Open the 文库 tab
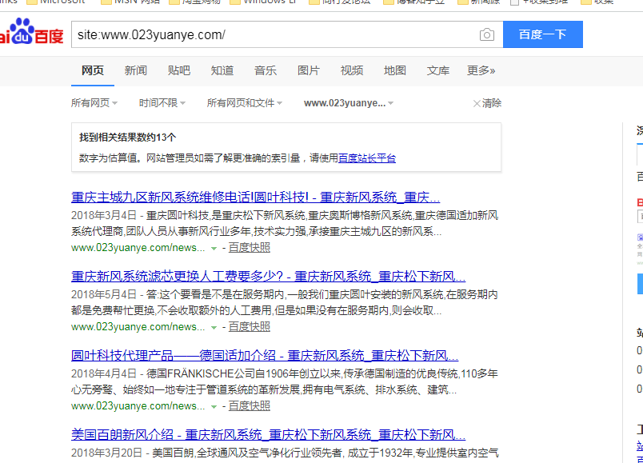Viewport: 643px width, 463px height. [x=438, y=70]
